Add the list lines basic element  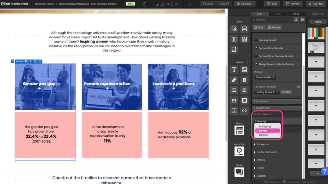pos(234,90)
